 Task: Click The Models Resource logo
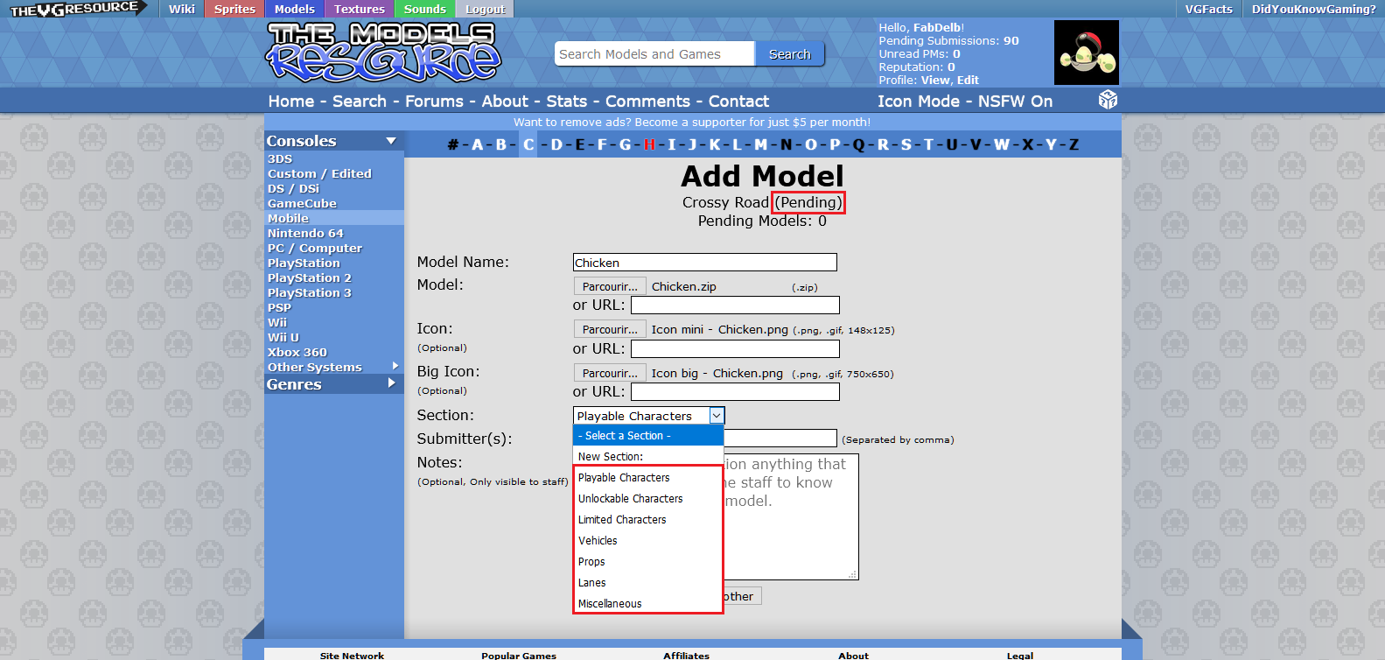pos(382,52)
